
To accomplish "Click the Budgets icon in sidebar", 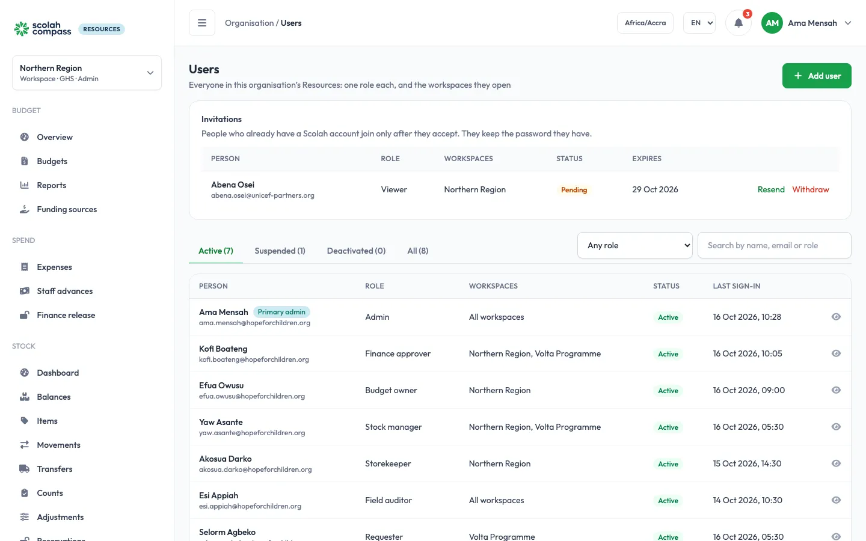I will coord(25,161).
